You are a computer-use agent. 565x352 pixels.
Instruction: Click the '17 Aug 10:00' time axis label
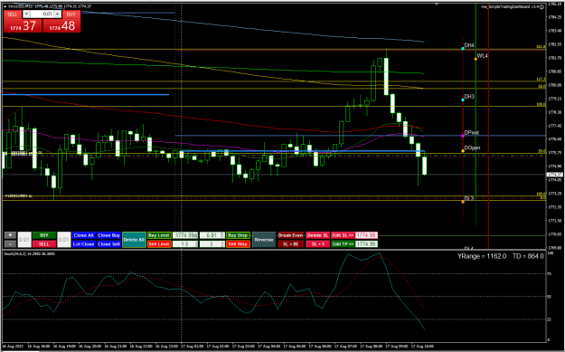[x=422, y=347]
